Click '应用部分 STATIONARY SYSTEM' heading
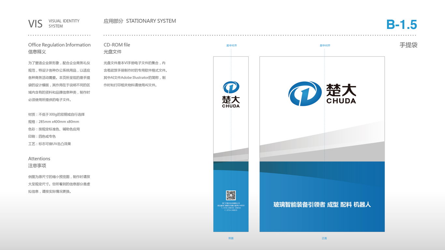Image resolution: width=445 pixels, height=250 pixels. [140, 21]
